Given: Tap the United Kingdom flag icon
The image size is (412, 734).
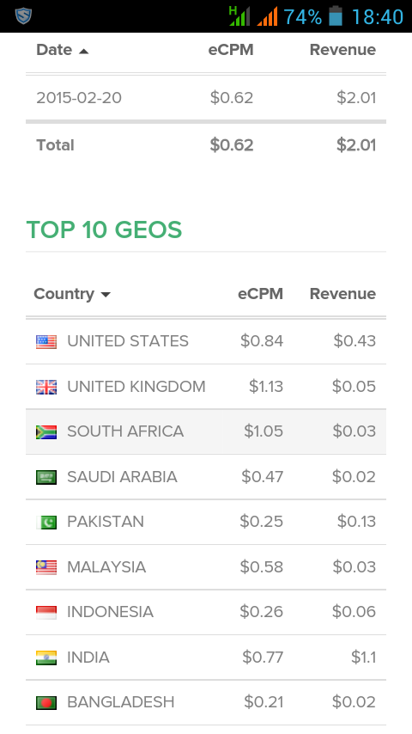Looking at the screenshot, I should tap(46, 387).
